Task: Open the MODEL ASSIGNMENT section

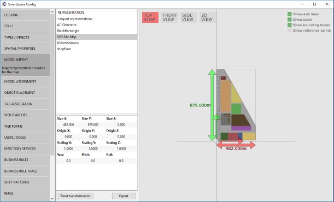Action: coord(25,82)
